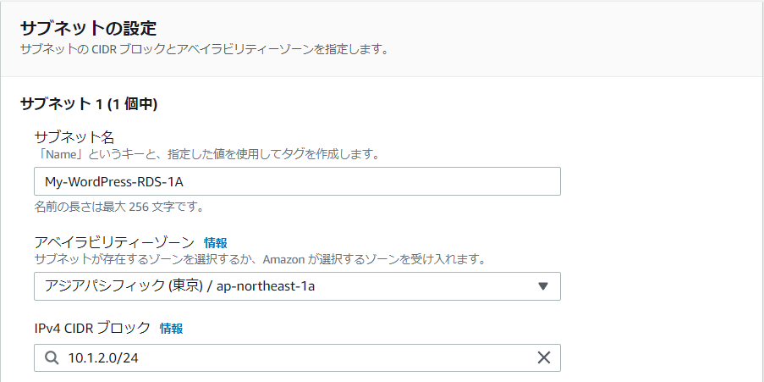764x382 pixels.
Task: Focus the サブネット名 input with My-WordPress-RDS-1A
Action: [297, 181]
